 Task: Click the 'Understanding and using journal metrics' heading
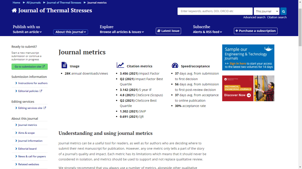106,133
